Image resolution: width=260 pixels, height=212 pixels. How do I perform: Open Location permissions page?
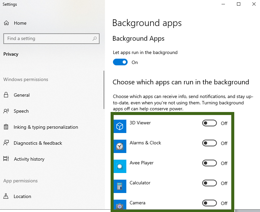[x=22, y=196]
